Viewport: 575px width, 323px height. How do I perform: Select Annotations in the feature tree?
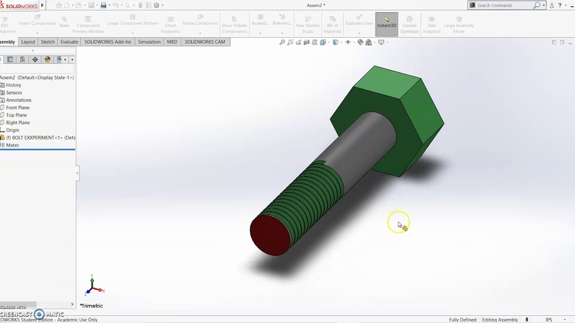18,100
